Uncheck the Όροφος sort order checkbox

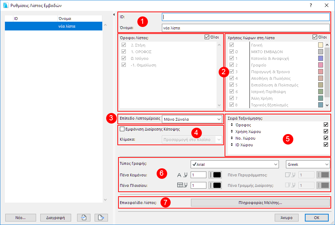pyautogui.click(x=326, y=125)
